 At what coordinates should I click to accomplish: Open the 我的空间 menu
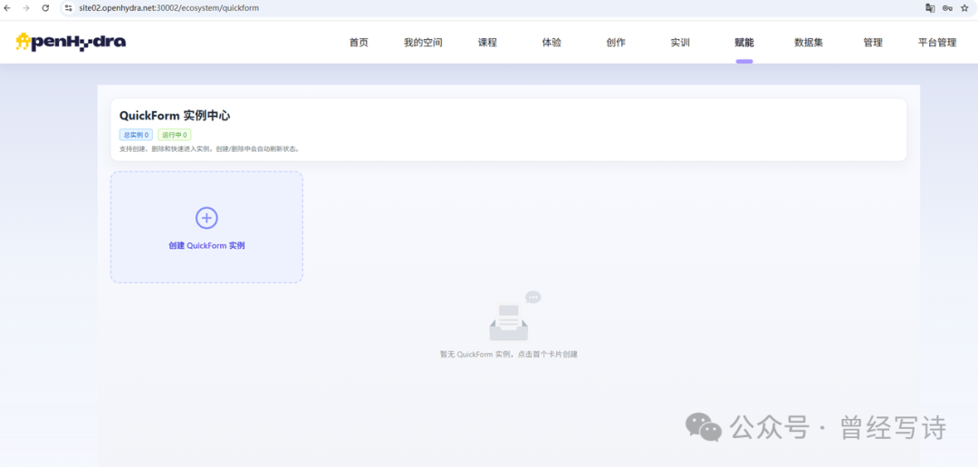(x=423, y=43)
